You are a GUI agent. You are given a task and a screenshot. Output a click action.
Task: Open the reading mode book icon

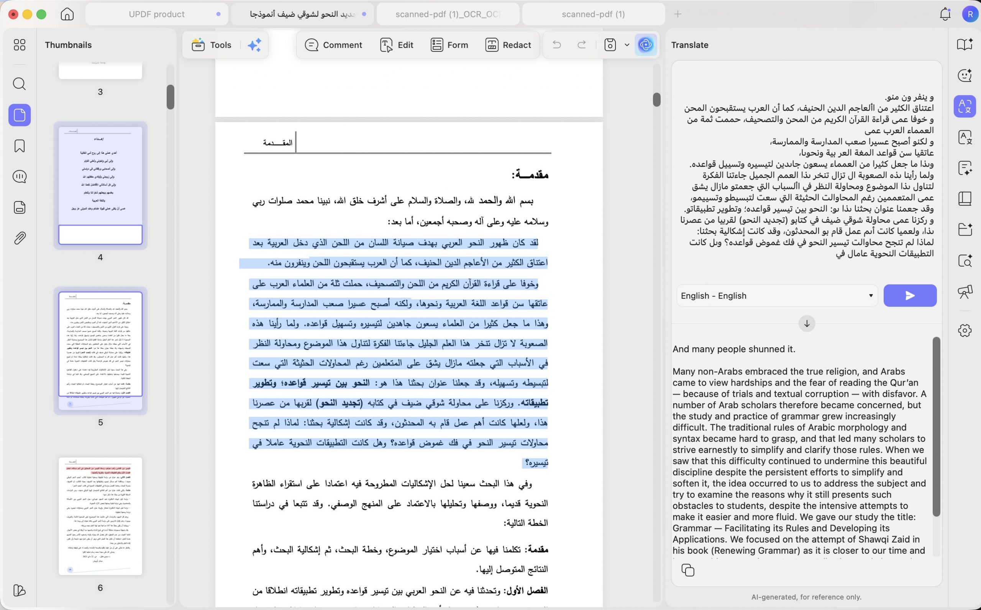(x=965, y=44)
